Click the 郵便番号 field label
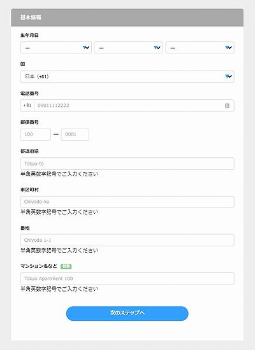The width and height of the screenshot is (255, 350). (29, 122)
